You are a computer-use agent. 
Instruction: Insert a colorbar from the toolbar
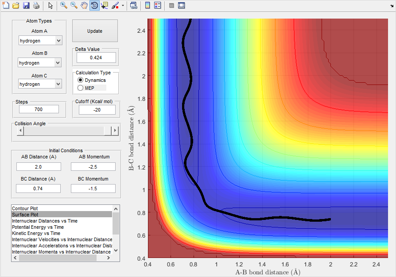[x=148, y=6]
